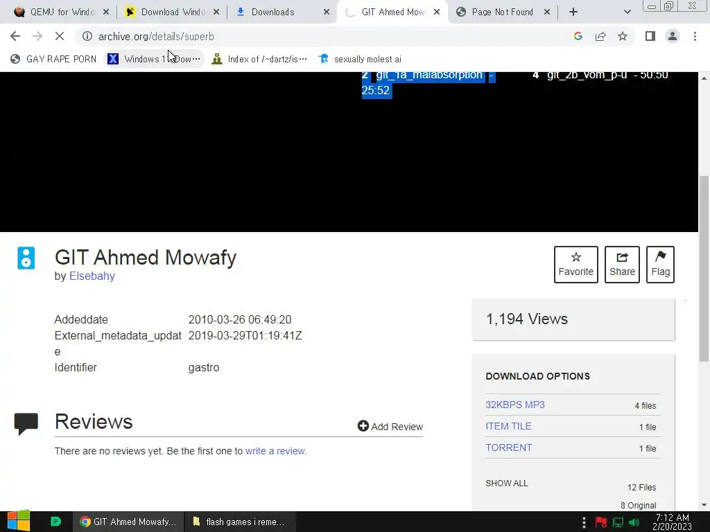This screenshot has height=532, width=710.
Task: Flag this item
Action: click(x=660, y=265)
